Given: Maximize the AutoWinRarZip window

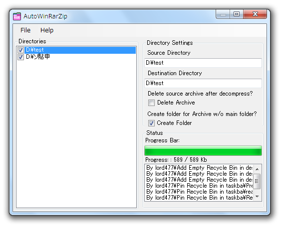Looking at the screenshot, I should (237, 14).
